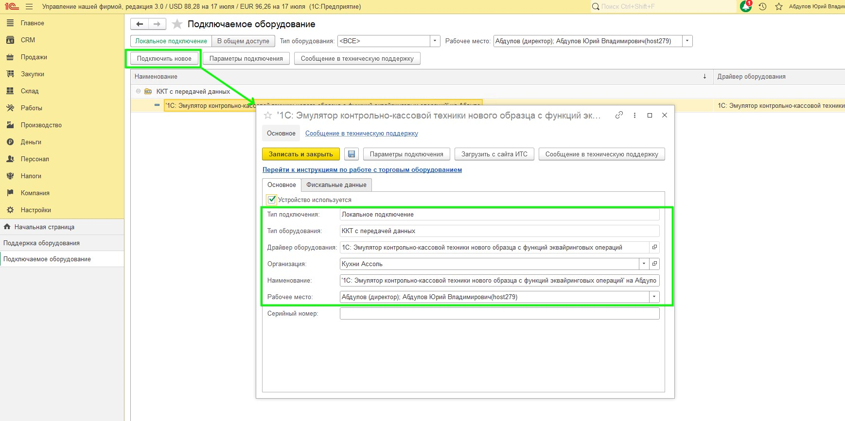Click Параметры подключения in main toolbar
This screenshot has height=421, width=845.
[x=246, y=59]
